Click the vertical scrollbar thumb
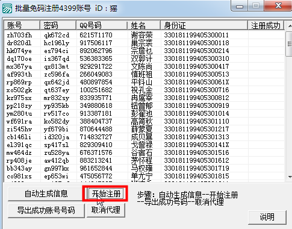Image resolution: width=292 pixels, height=229 pixels. 289,43
